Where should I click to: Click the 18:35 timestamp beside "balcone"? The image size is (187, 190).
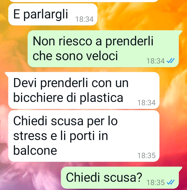click(x=146, y=156)
